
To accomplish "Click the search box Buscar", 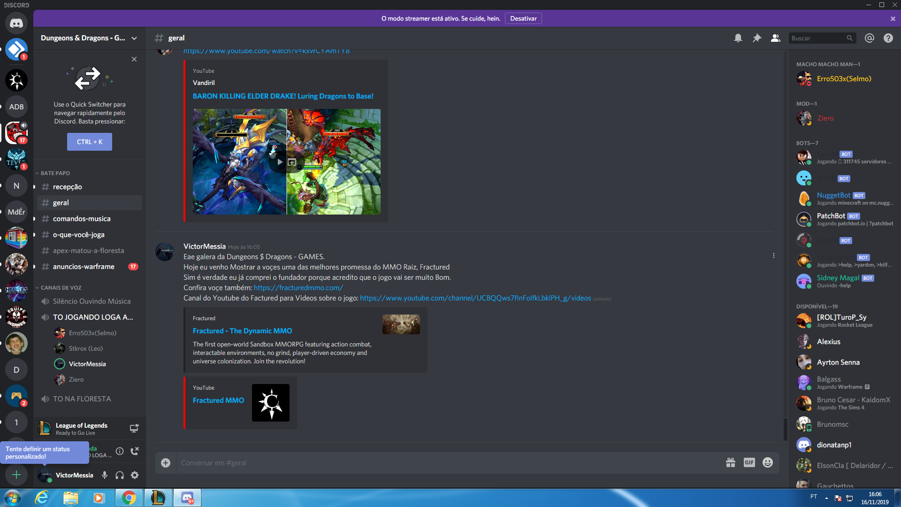I will pyautogui.click(x=822, y=38).
